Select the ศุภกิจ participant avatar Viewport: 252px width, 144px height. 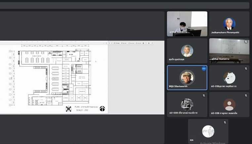187,51
